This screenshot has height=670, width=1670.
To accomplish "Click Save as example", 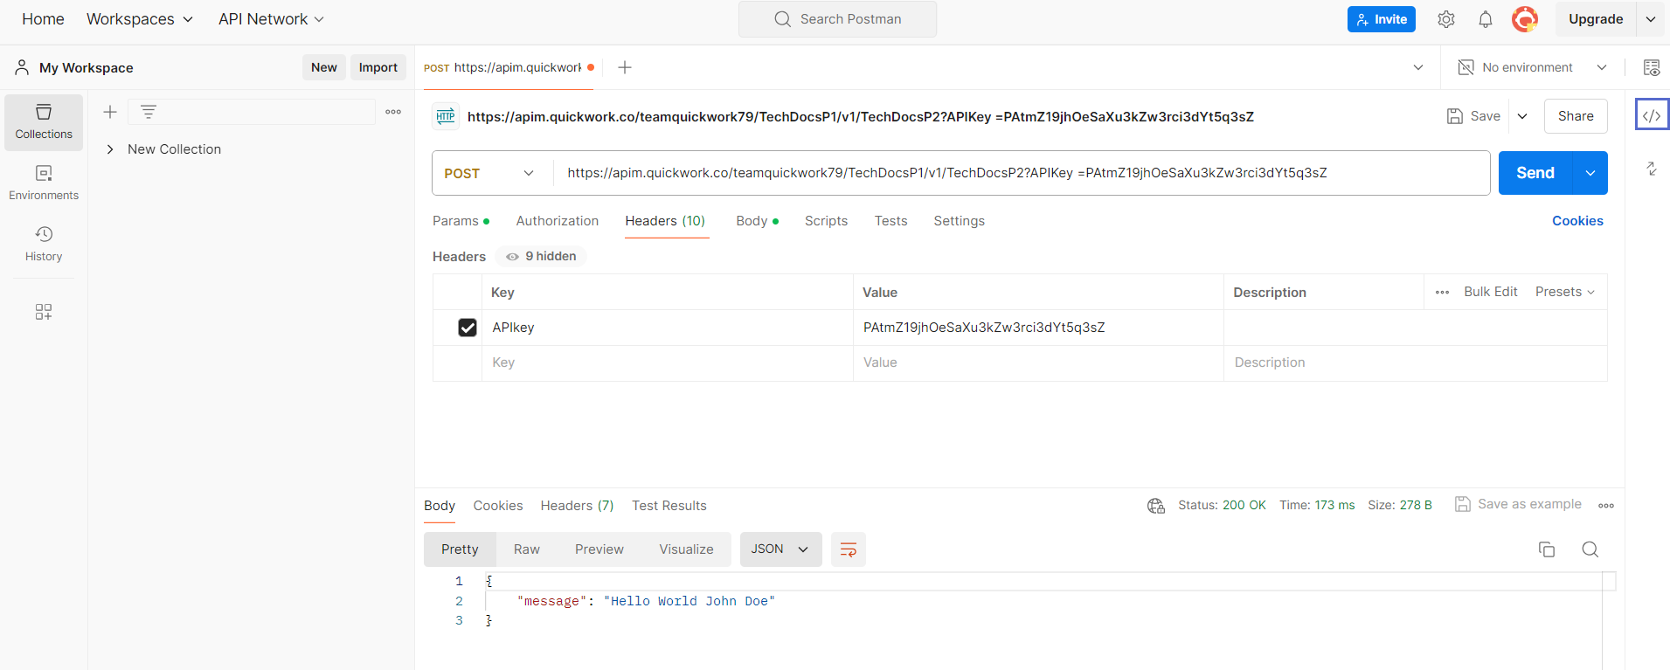I will pyautogui.click(x=1519, y=504).
